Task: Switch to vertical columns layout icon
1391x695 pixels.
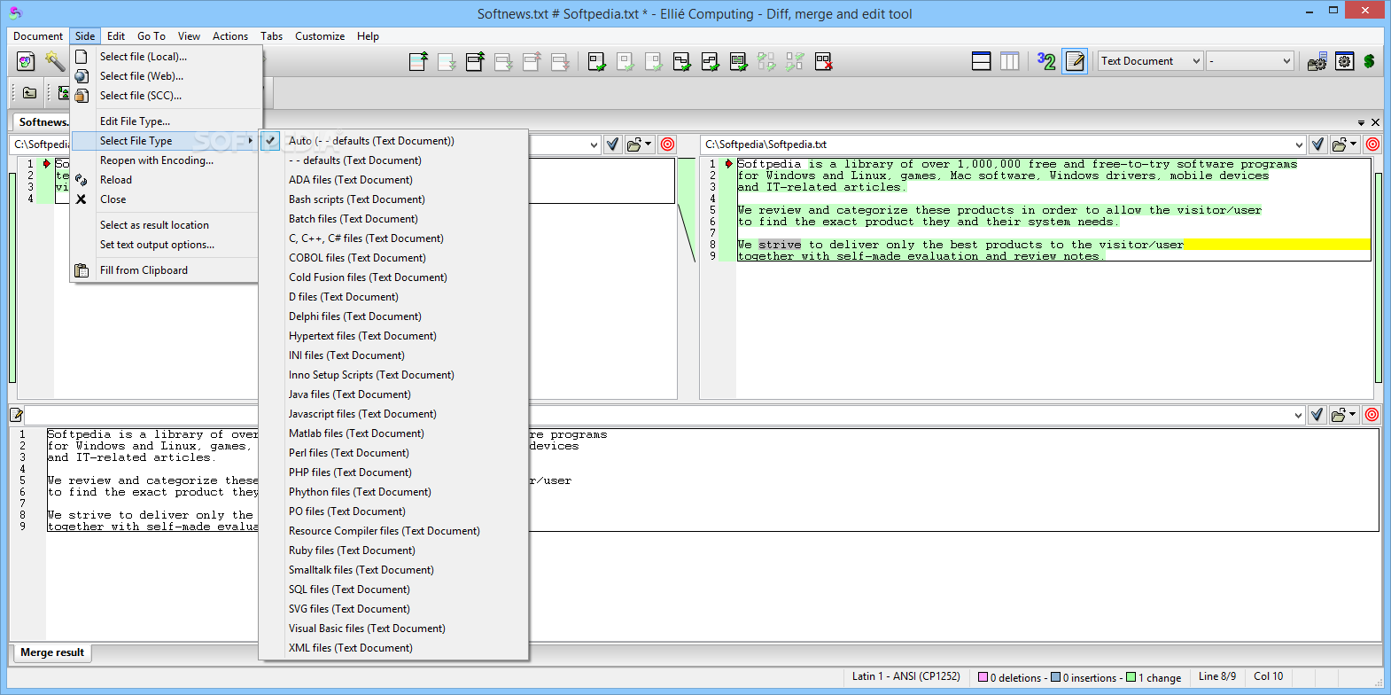Action: click(x=1009, y=61)
